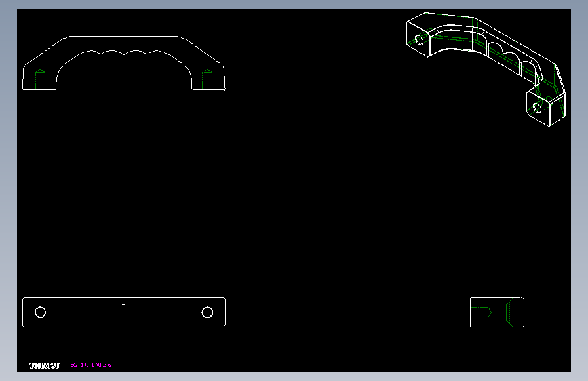Click the magenta part number EG-1R.140.36
Viewport: 588px width, 381px height.
click(x=90, y=365)
